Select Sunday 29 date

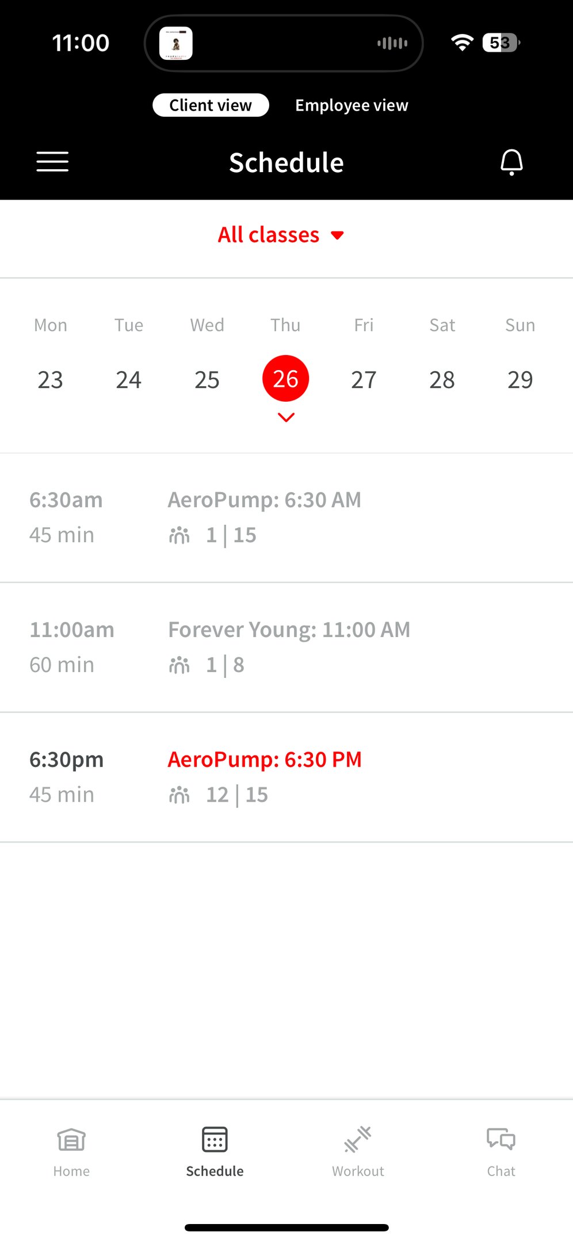[520, 380]
